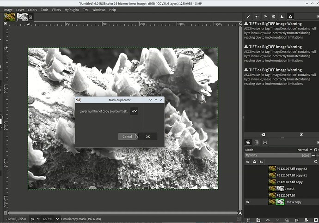
Task: Open the Windows menu
Action: point(99,10)
